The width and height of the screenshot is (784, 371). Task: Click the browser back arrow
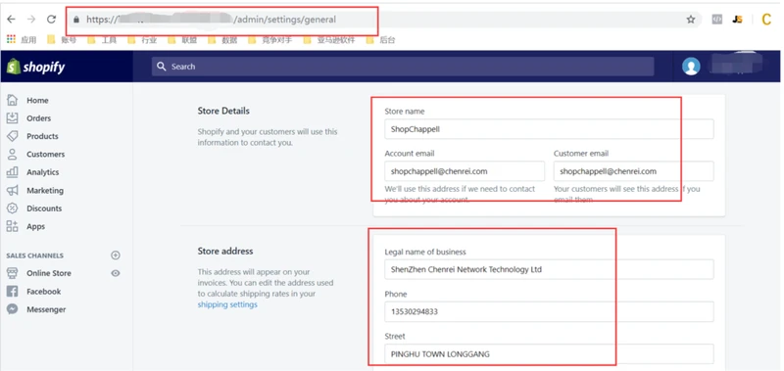[11, 20]
